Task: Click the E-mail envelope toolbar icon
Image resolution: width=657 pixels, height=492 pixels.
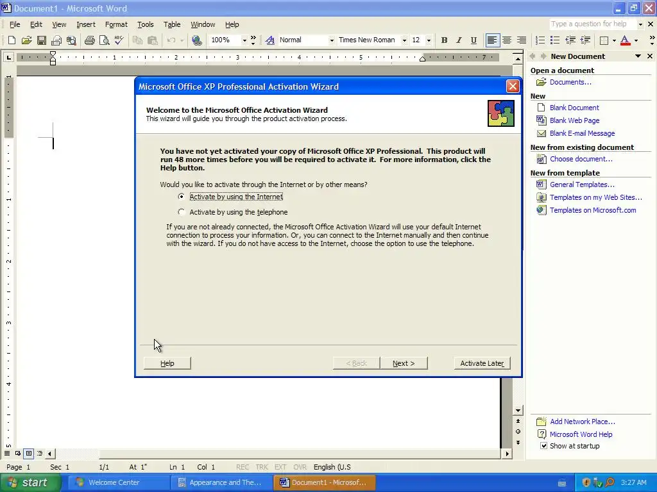Action: (x=56, y=40)
